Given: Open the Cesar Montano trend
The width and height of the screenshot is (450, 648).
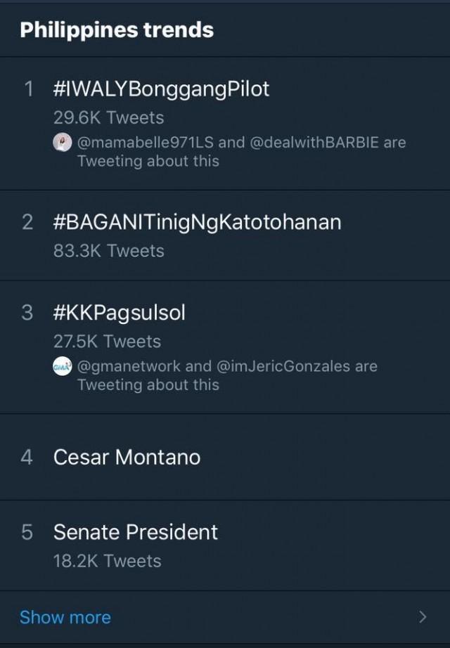Looking at the screenshot, I should tap(125, 457).
